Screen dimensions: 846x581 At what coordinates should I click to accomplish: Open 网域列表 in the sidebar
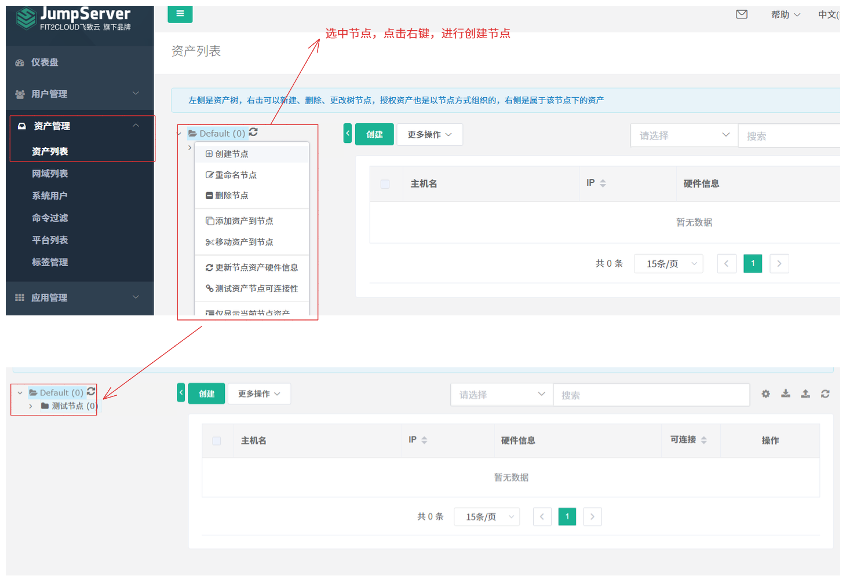click(50, 174)
